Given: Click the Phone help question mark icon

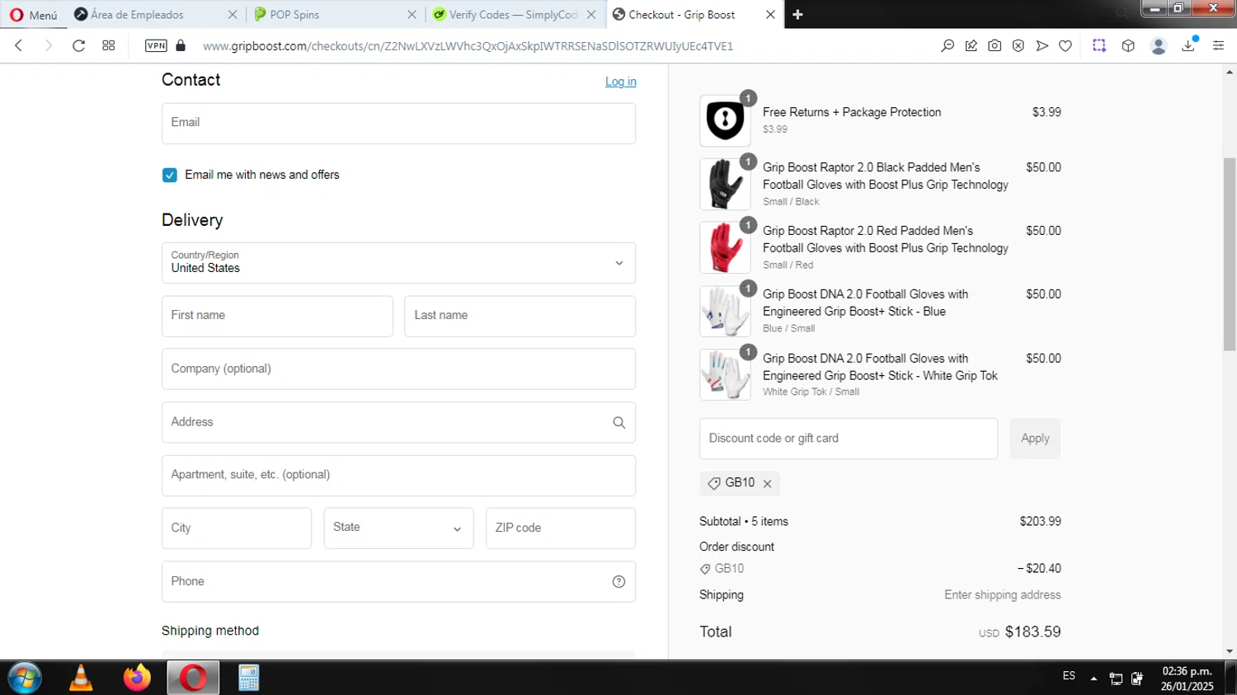Looking at the screenshot, I should (618, 582).
